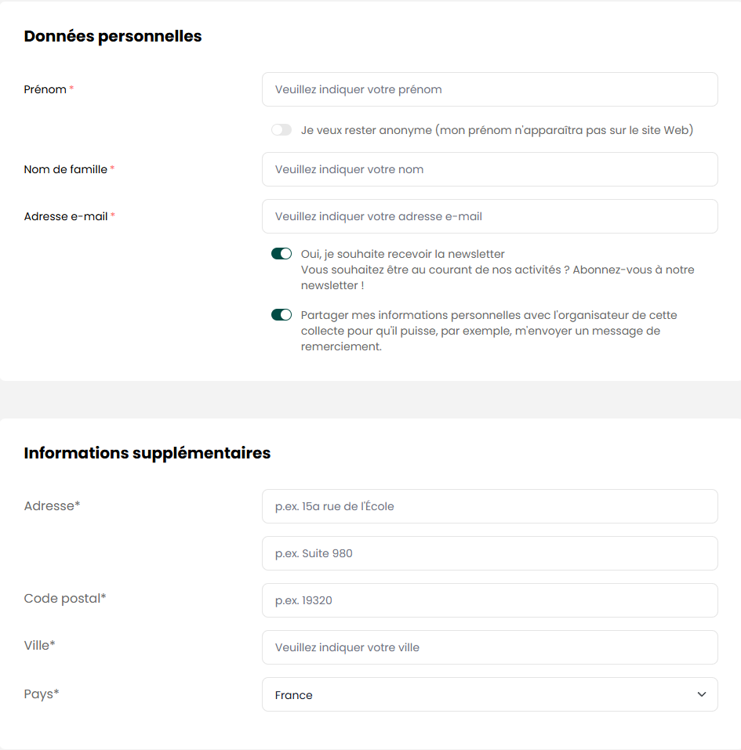Click the 'Code postal' field label
Image resolution: width=741 pixels, height=750 pixels.
pyautogui.click(x=63, y=599)
